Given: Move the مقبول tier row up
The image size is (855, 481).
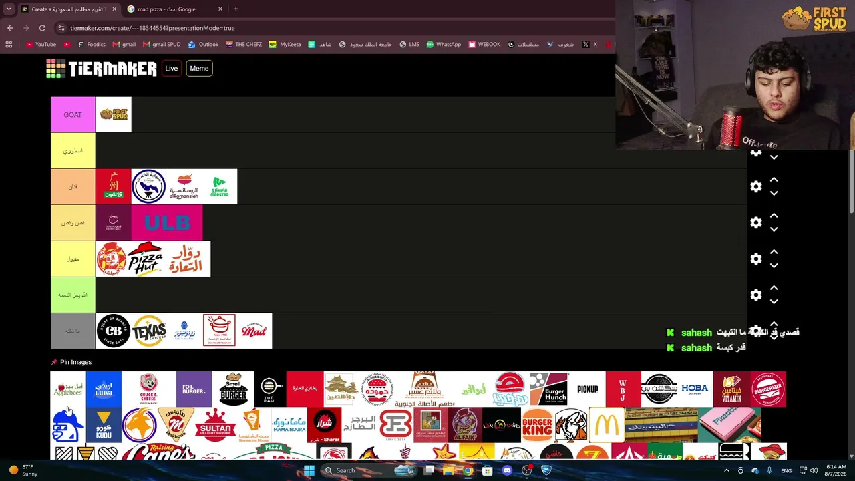Looking at the screenshot, I should tap(774, 252).
